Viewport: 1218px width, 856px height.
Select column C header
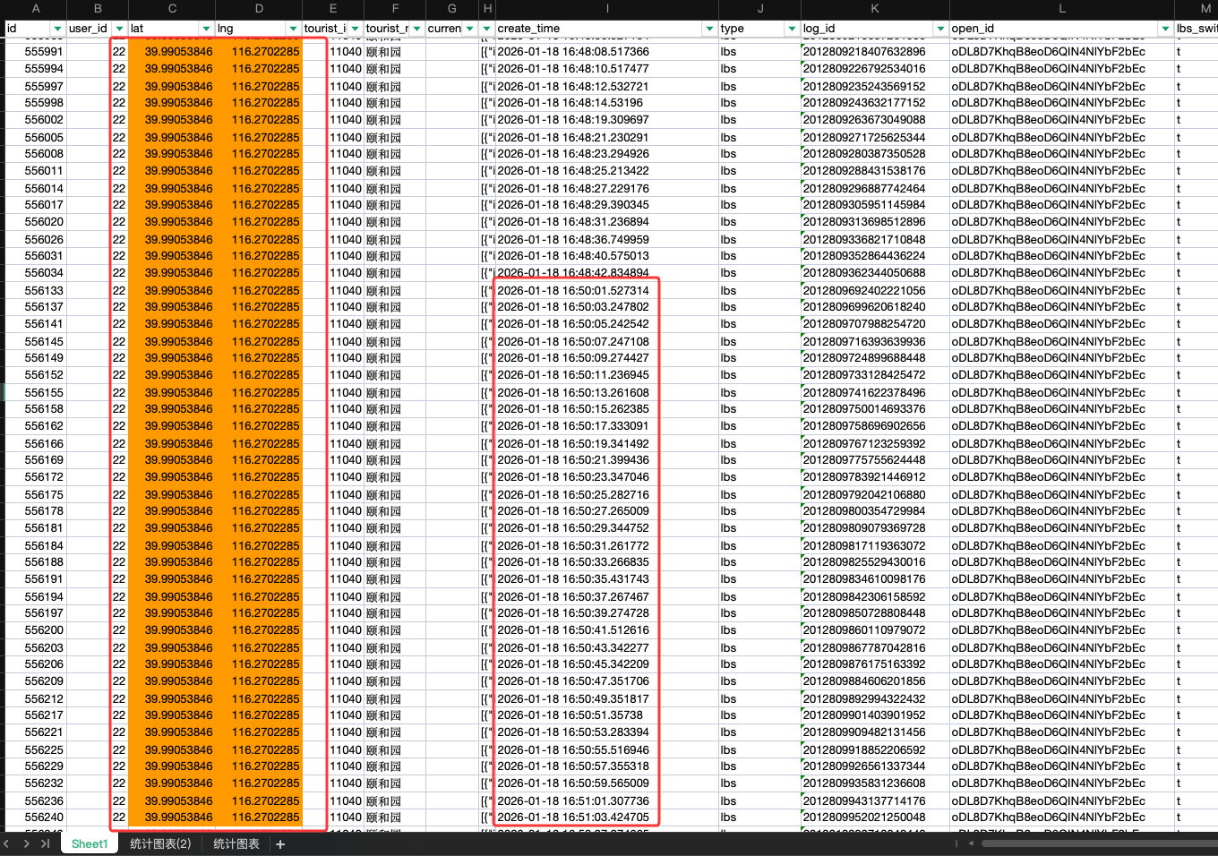172,8
